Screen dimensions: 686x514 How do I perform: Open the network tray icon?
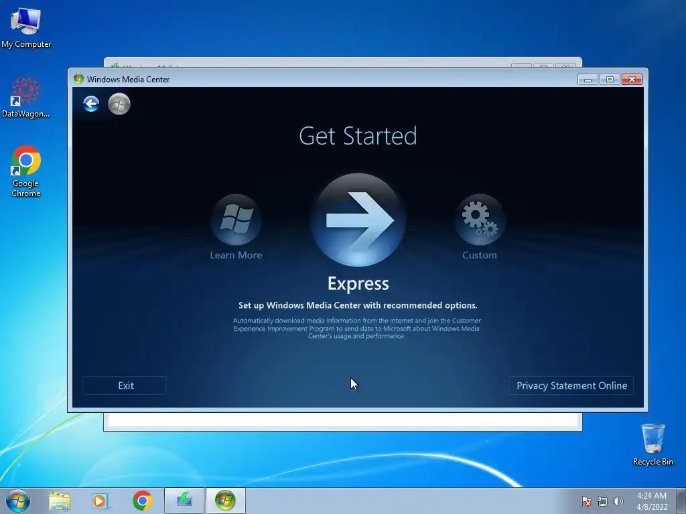[x=602, y=502]
